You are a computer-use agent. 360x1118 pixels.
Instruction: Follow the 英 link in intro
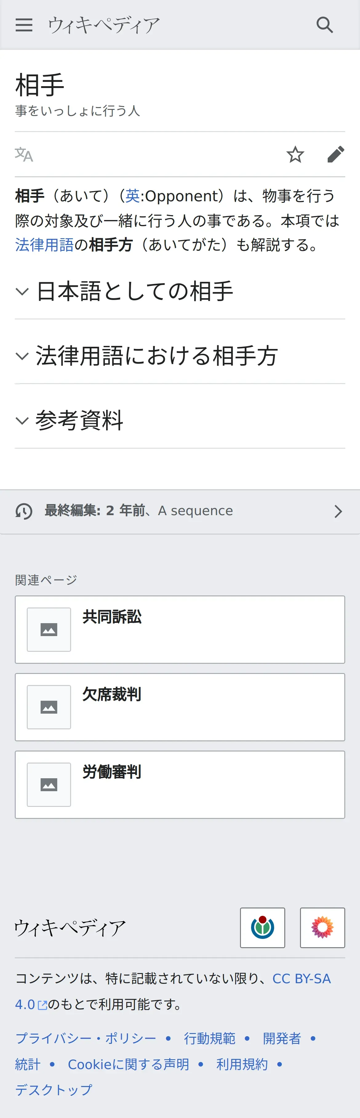(x=132, y=196)
